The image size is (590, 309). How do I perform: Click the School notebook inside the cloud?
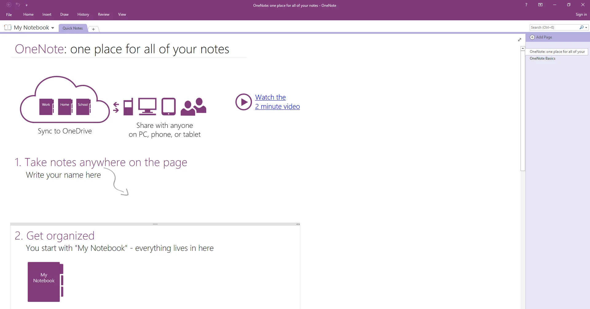pos(83,106)
